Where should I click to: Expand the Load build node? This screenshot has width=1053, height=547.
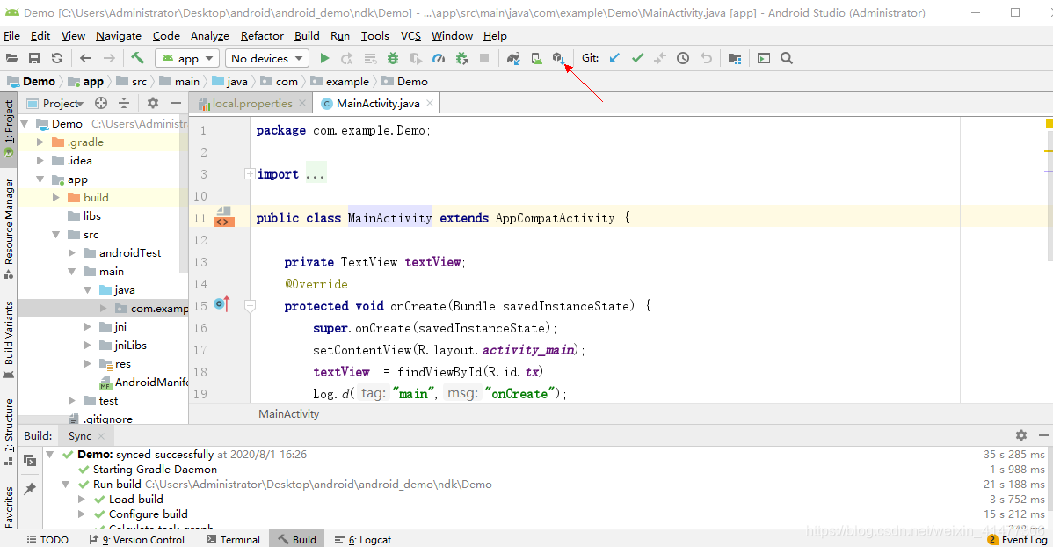pos(81,500)
